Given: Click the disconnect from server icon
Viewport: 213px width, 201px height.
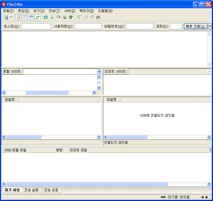Looking at the screenshot, I should tap(65, 17).
